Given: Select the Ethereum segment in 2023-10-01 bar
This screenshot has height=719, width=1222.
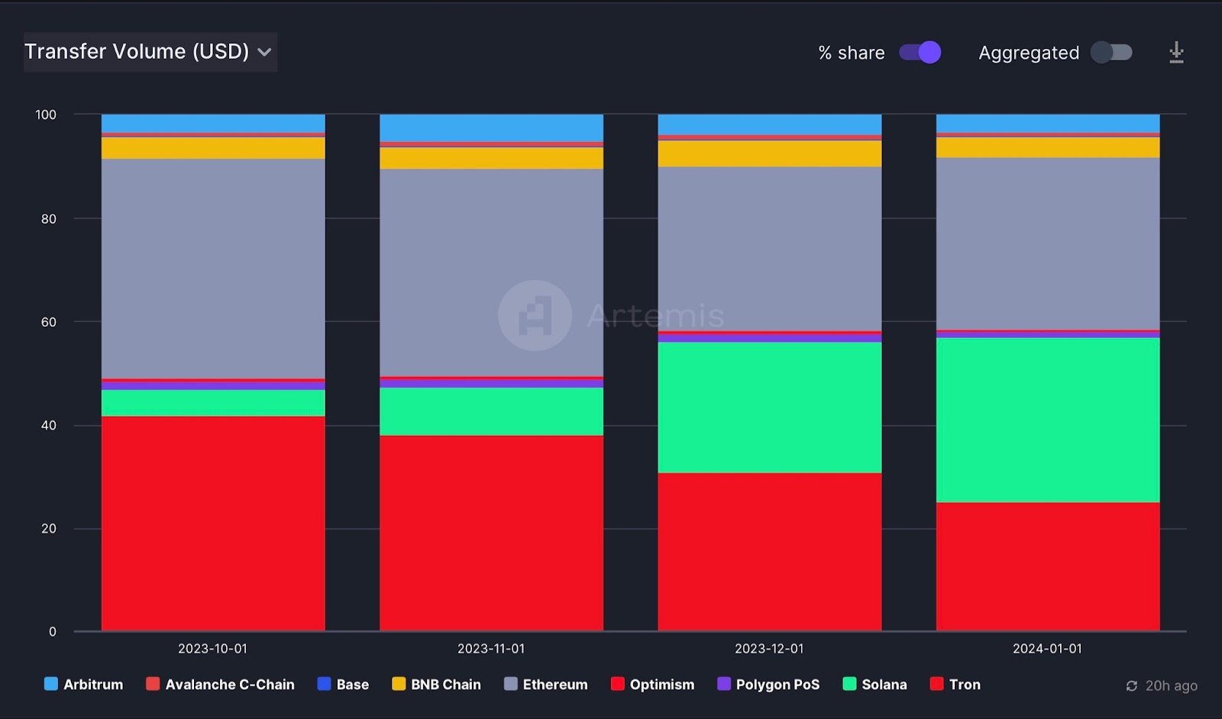Looking at the screenshot, I should pyautogui.click(x=213, y=269).
